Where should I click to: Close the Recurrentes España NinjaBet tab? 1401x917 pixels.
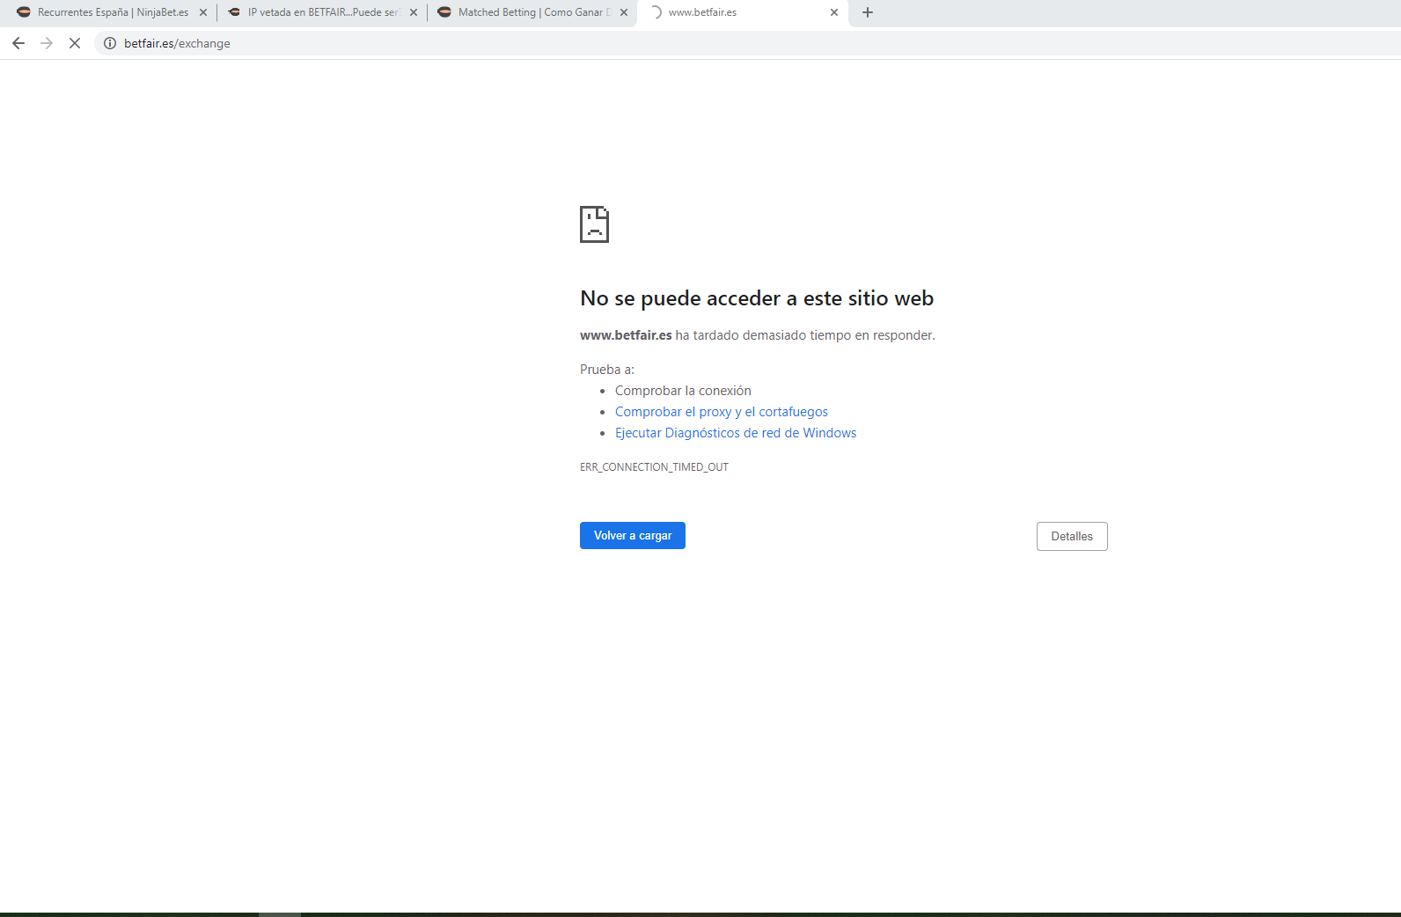[203, 12]
